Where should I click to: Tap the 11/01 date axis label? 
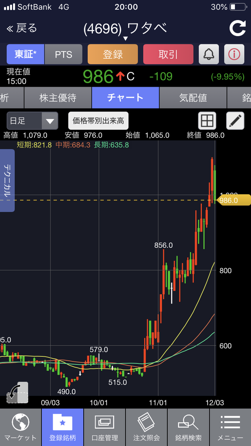pyautogui.click(x=158, y=403)
